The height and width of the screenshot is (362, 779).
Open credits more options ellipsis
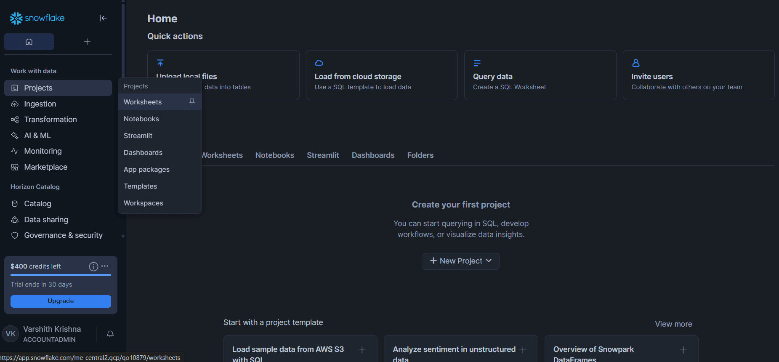105,266
